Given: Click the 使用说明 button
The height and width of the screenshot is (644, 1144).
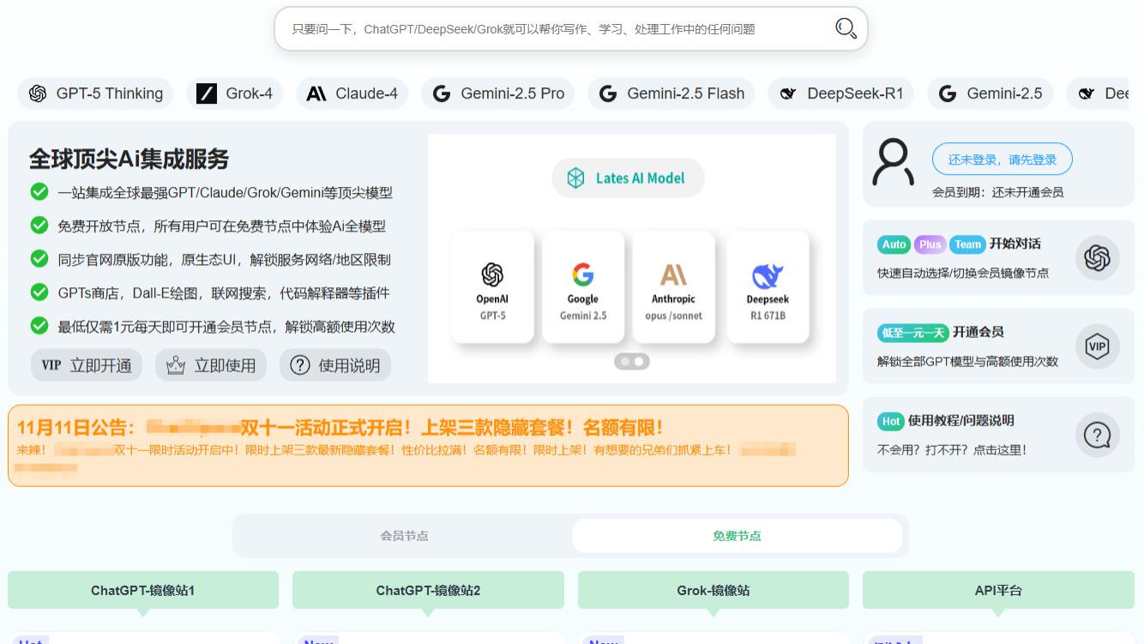Looking at the screenshot, I should coord(335,364).
